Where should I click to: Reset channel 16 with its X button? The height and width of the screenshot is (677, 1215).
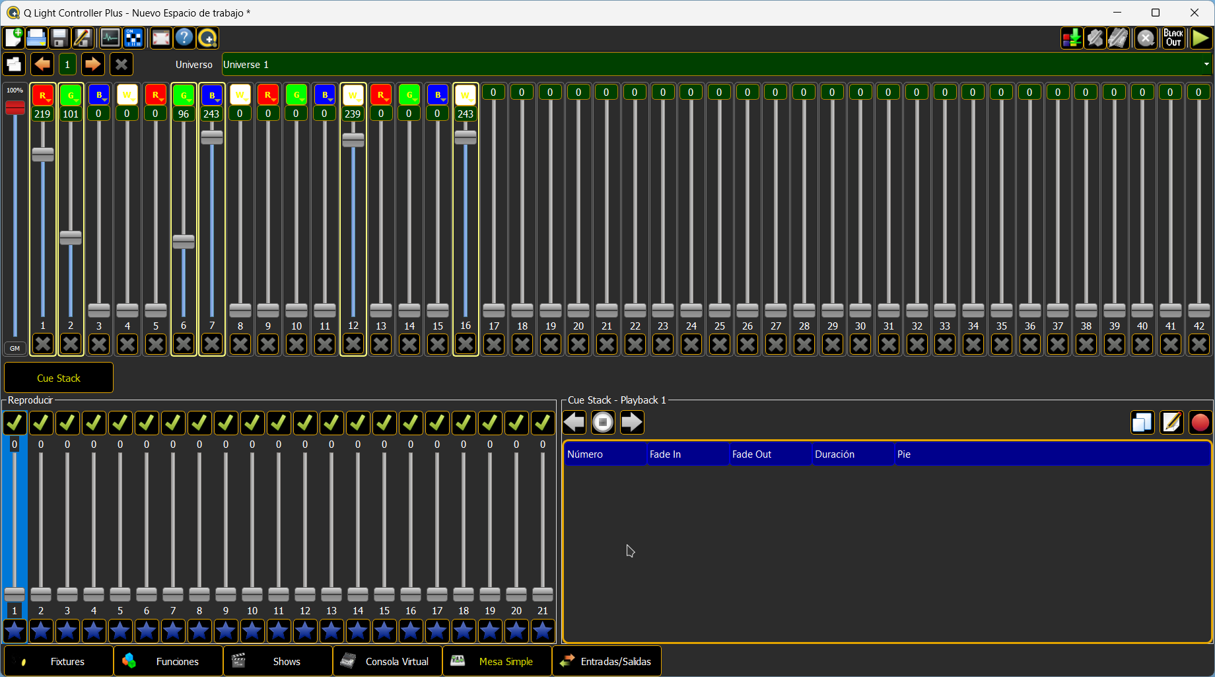[466, 343]
